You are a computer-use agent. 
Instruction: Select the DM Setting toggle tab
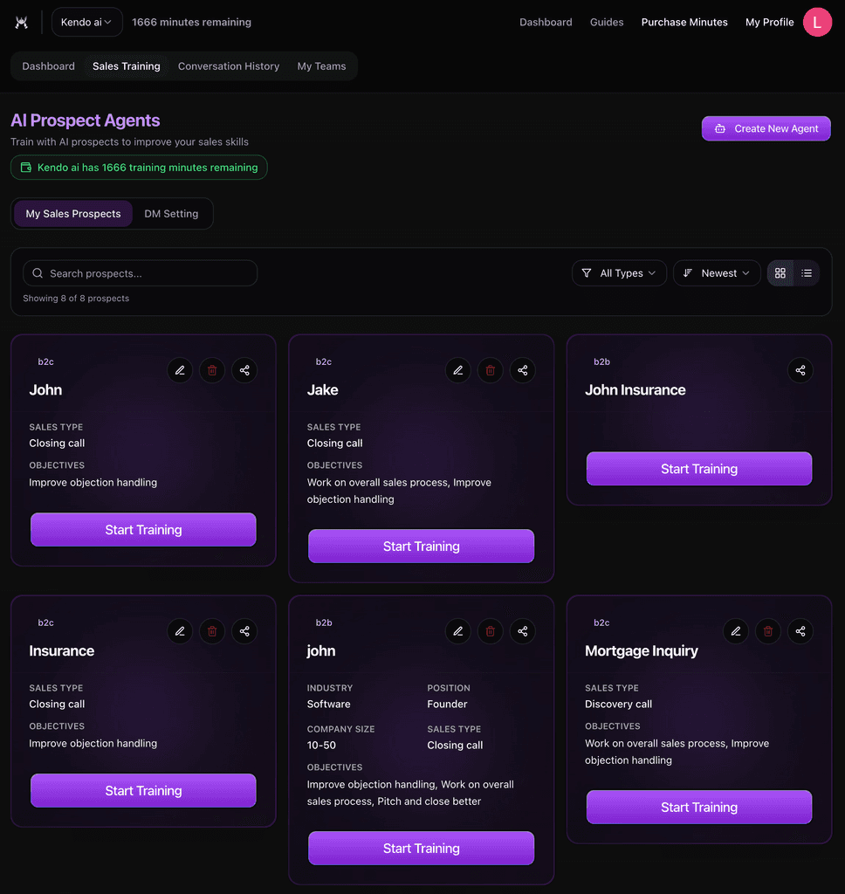(171, 214)
